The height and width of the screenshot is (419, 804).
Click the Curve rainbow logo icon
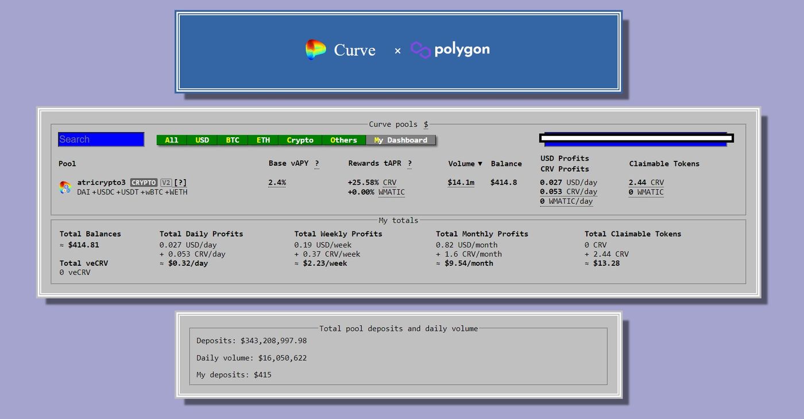[315, 50]
